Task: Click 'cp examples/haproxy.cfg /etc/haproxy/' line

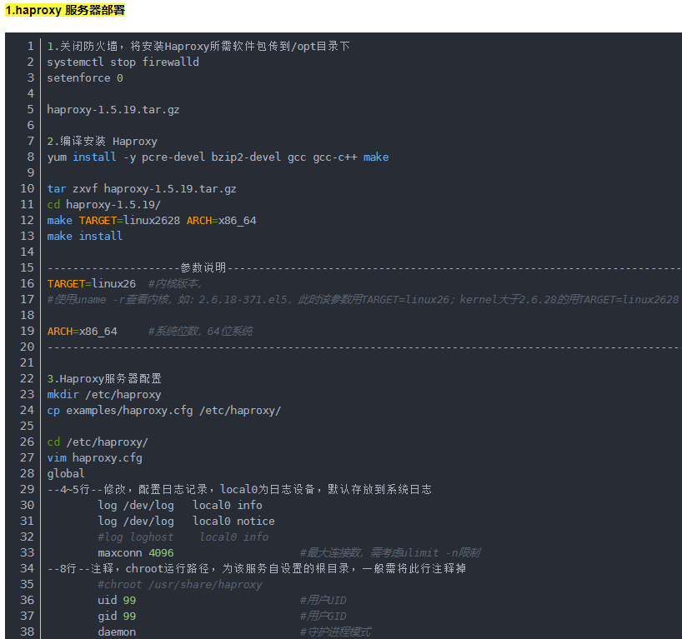Action: 164,411
